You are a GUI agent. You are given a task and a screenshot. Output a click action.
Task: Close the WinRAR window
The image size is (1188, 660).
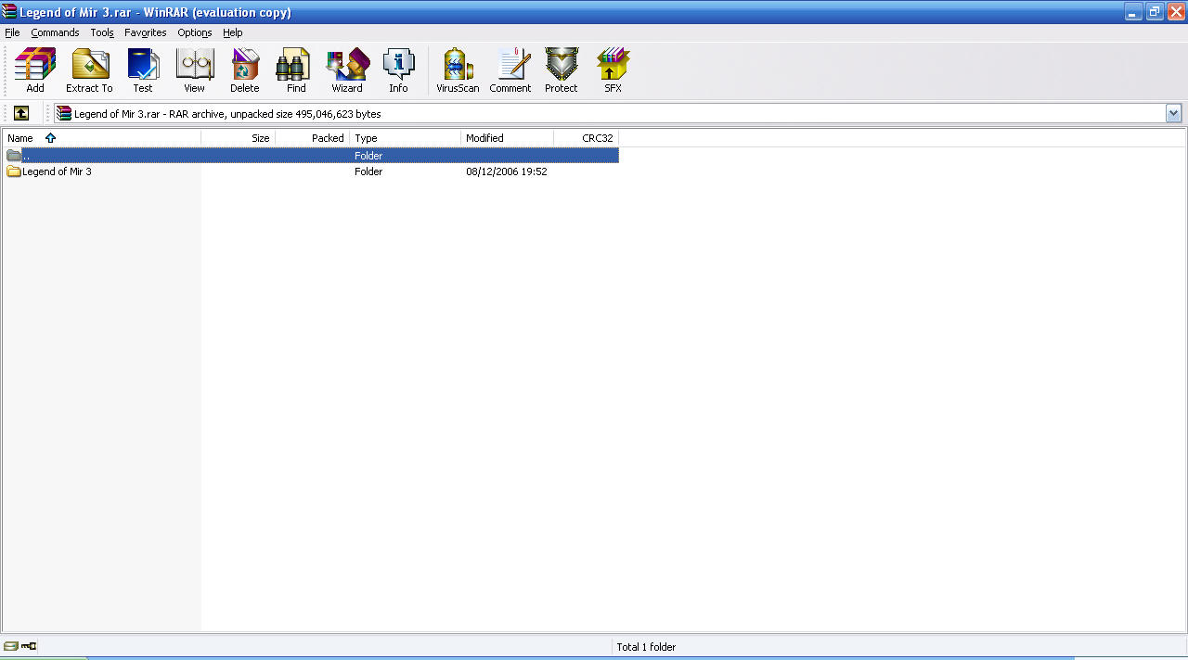click(1176, 12)
